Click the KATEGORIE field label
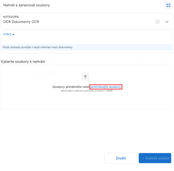 point(11,17)
